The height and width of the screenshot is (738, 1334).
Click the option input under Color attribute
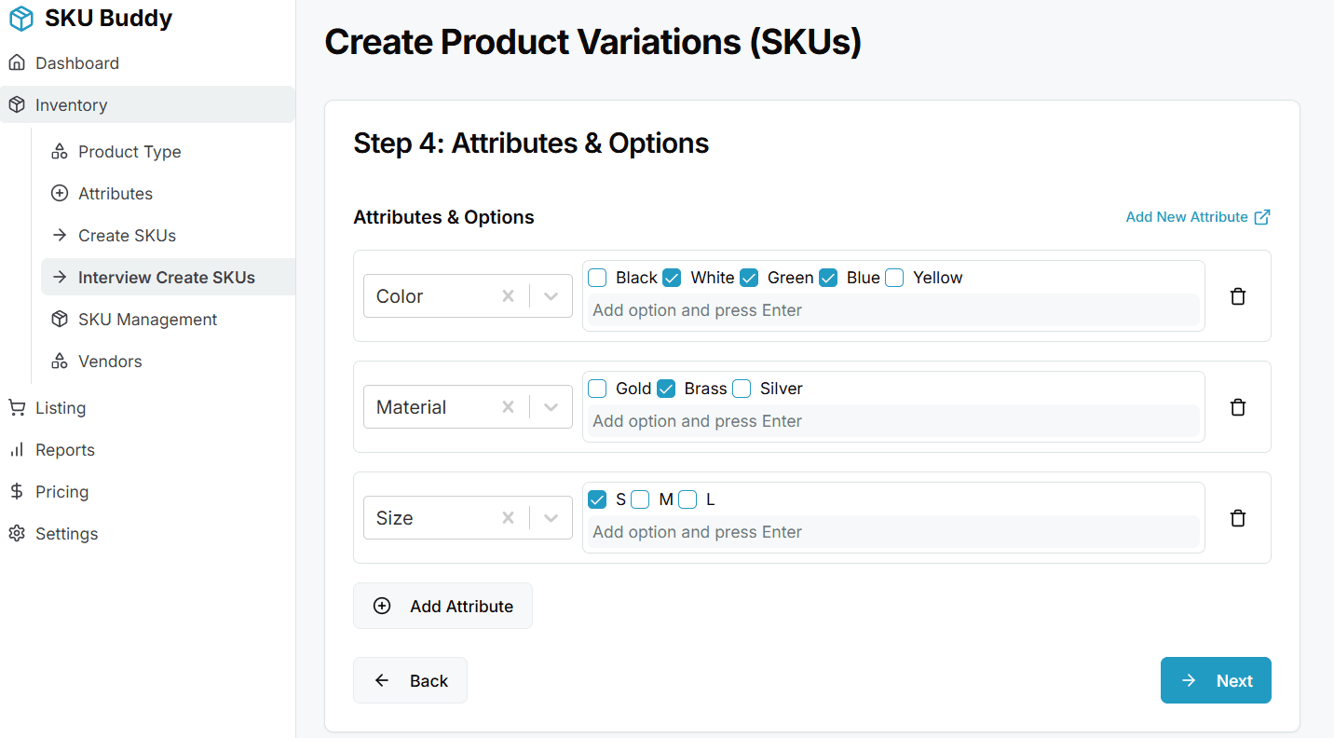pyautogui.click(x=892, y=309)
